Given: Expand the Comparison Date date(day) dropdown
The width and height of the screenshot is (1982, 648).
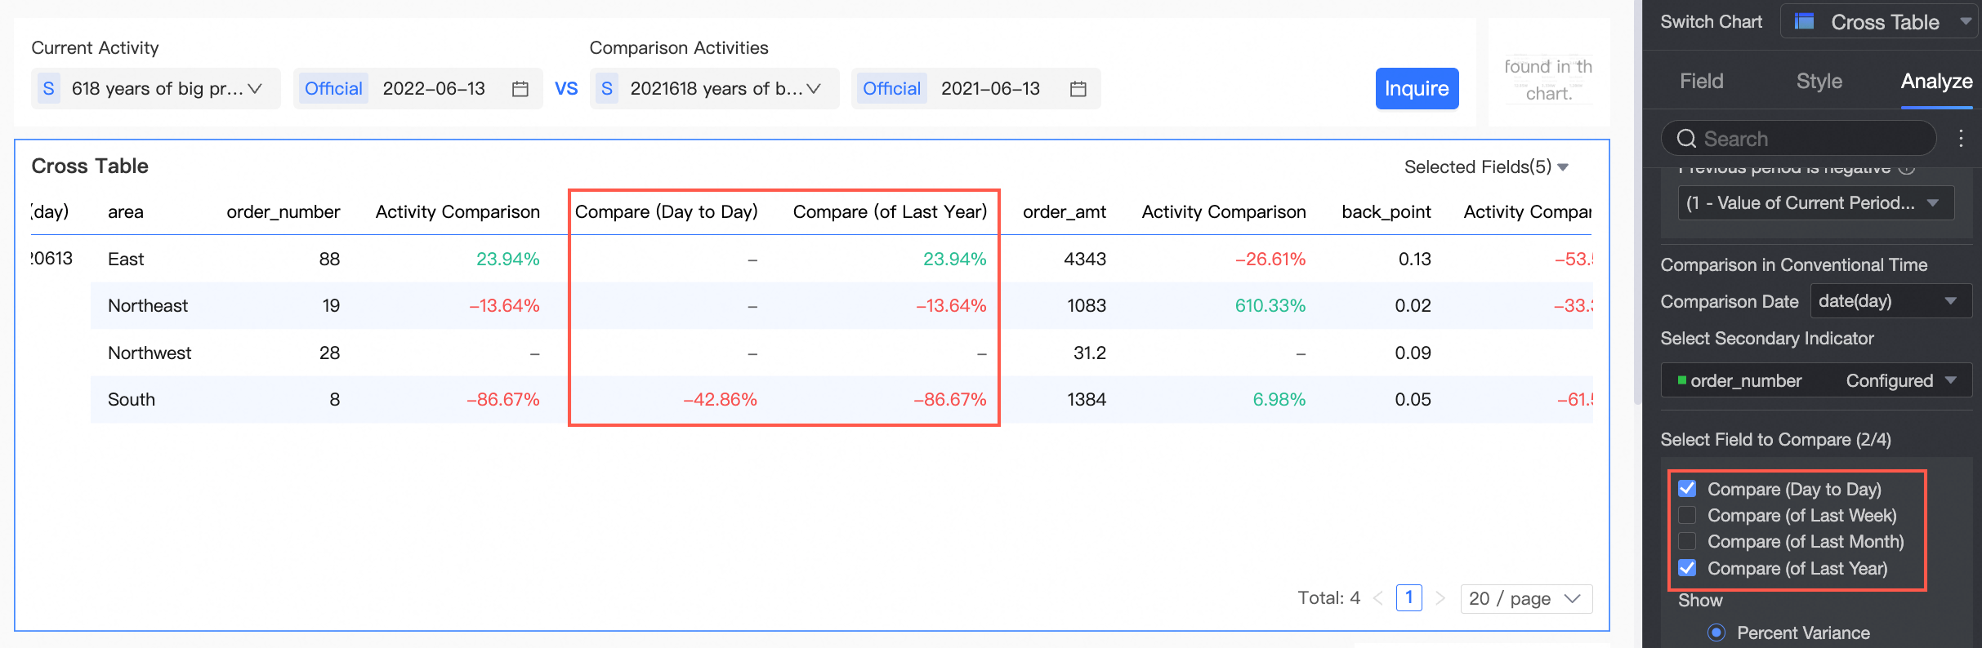Looking at the screenshot, I should [x=1890, y=301].
